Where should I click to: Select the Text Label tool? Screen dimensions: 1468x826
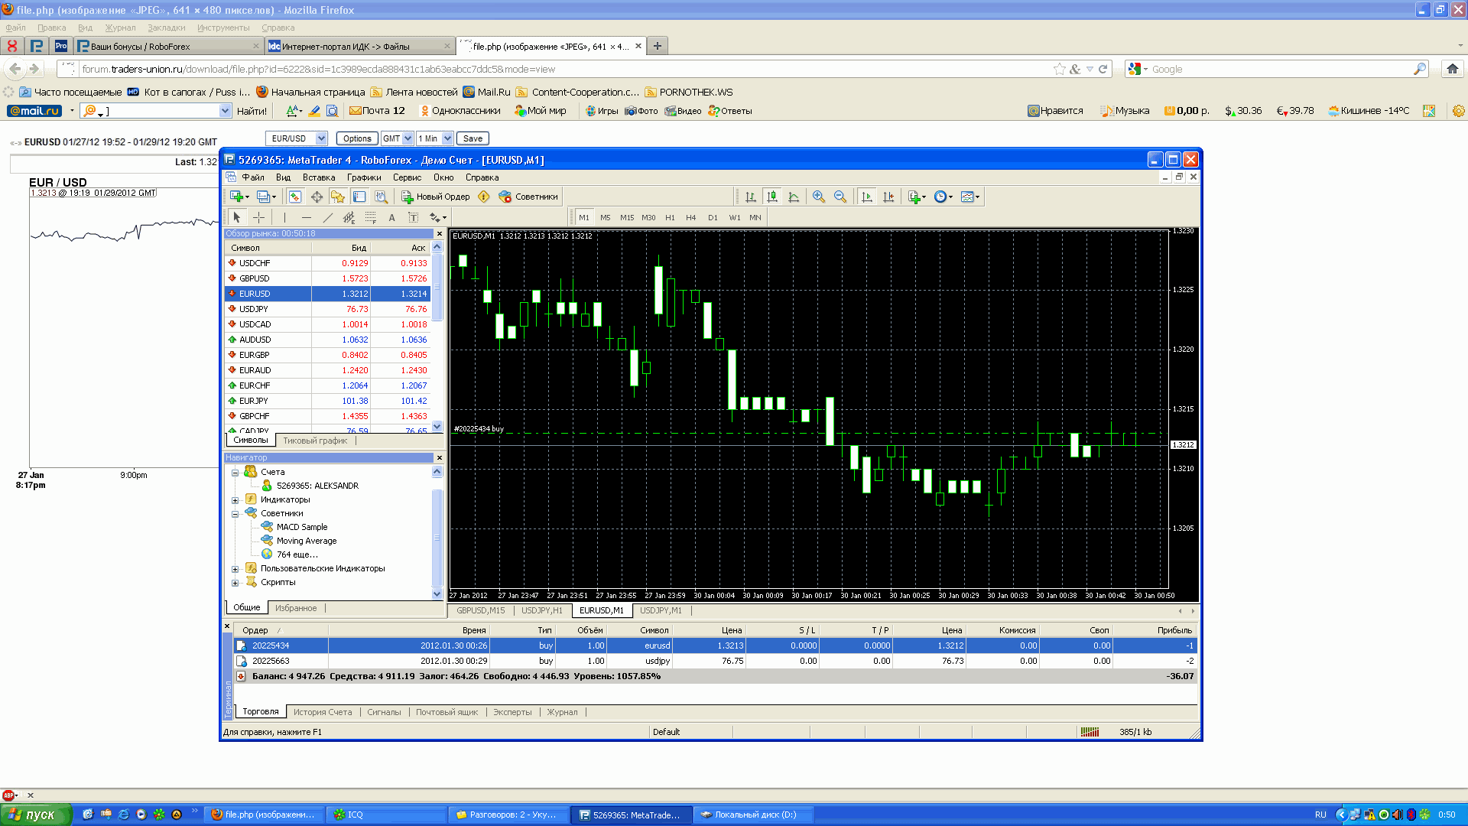point(413,217)
